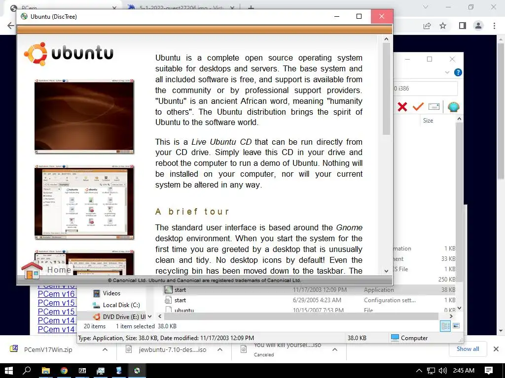Expand PCemV17Win.zip download options chevron
This screenshot has width=505, height=378.
(105, 349)
